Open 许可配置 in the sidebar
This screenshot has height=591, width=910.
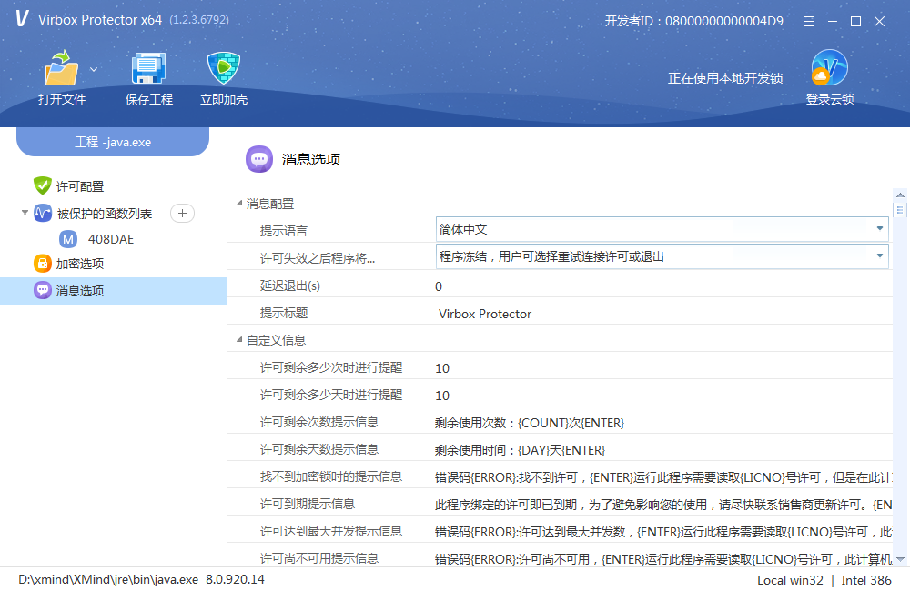[x=80, y=186]
